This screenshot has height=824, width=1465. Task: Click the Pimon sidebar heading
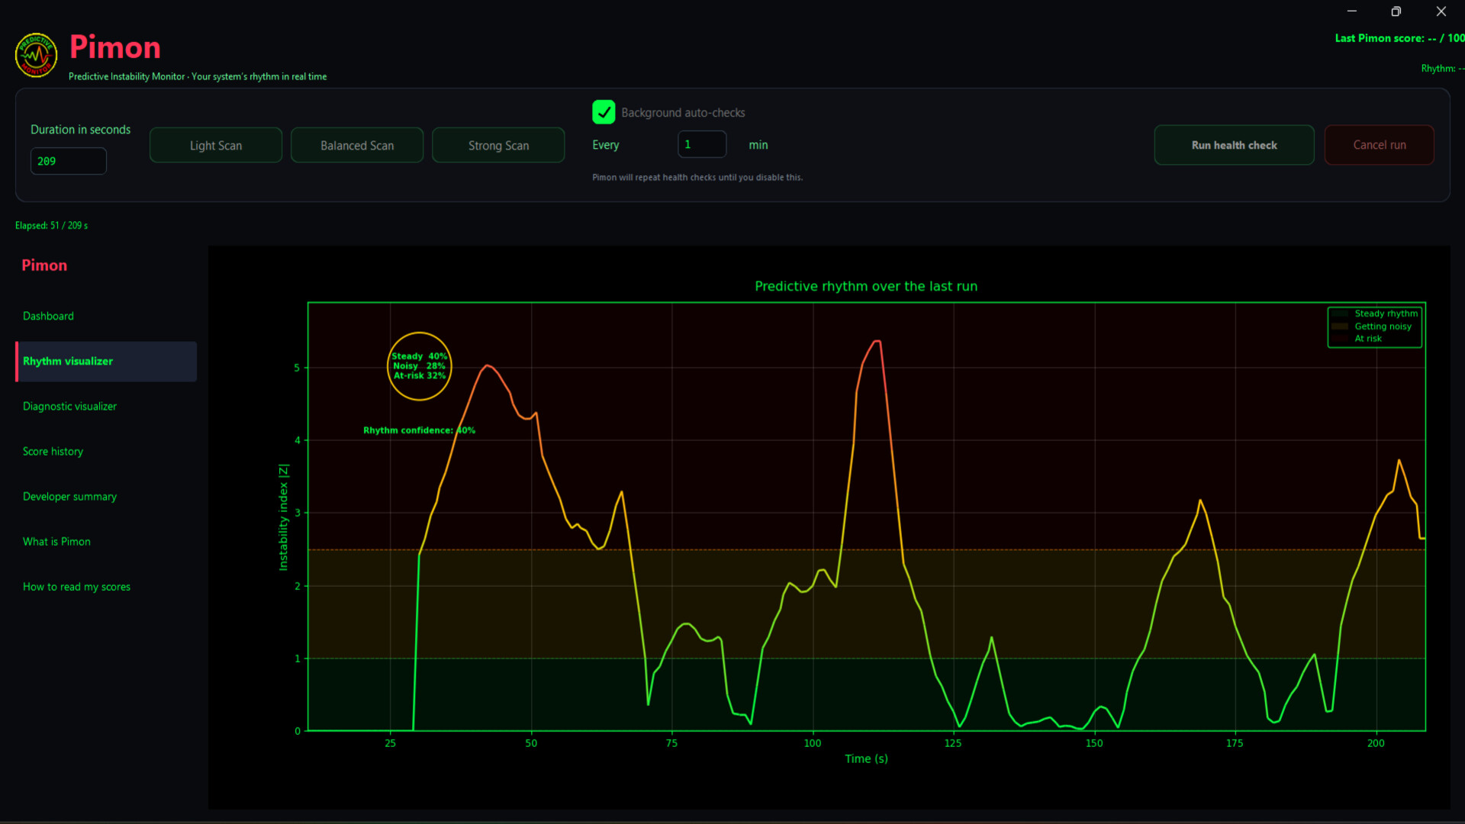44,265
